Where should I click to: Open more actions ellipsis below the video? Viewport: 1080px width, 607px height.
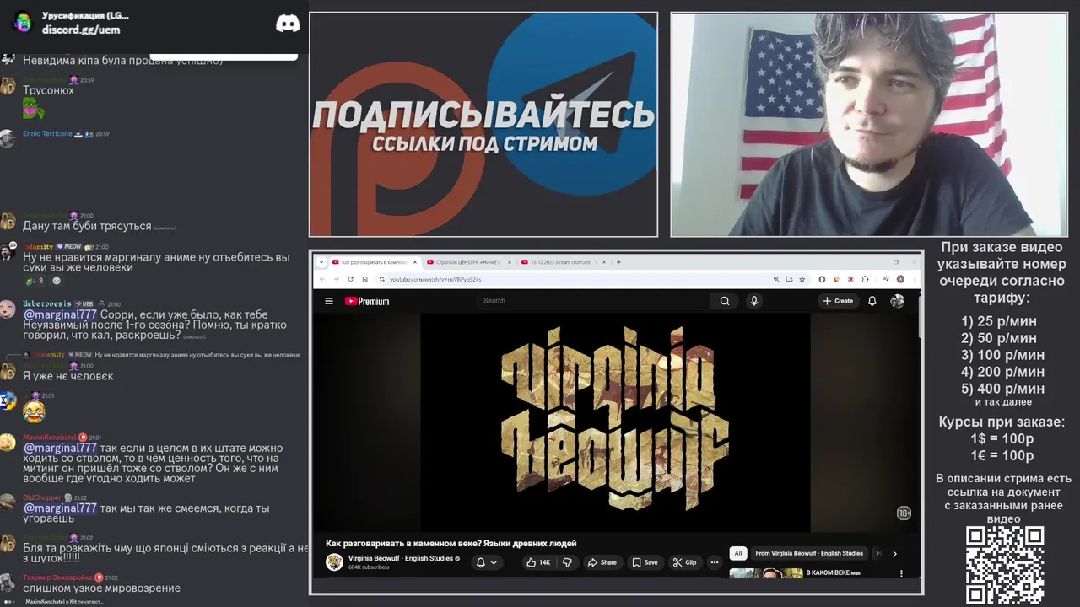click(715, 562)
